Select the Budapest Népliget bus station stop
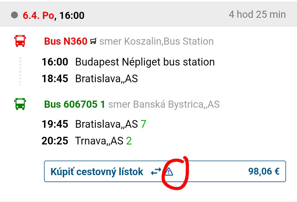 [x=145, y=62]
